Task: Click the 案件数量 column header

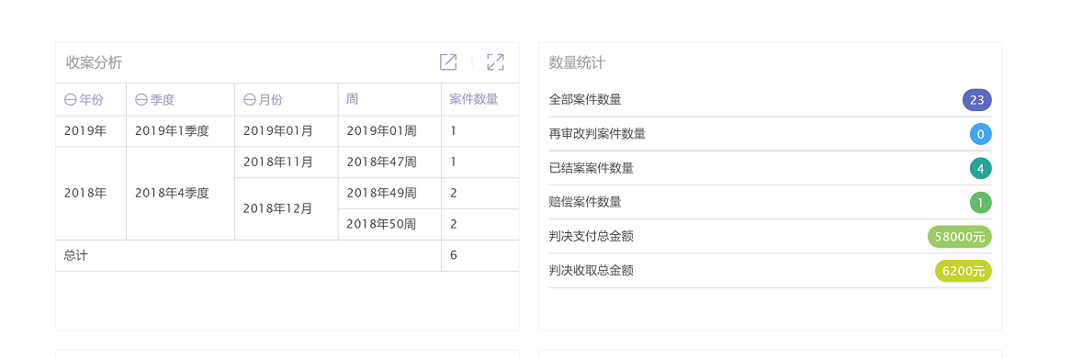Action: click(x=480, y=100)
